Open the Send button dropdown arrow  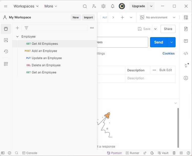click(x=172, y=42)
